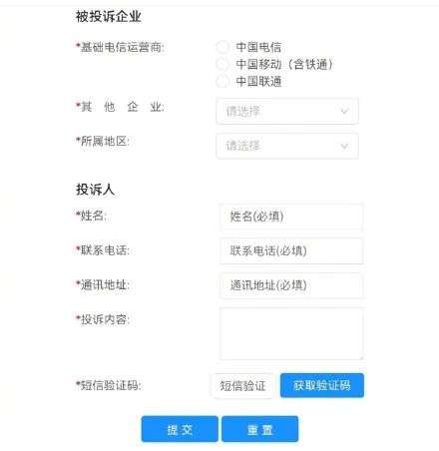Screen dimensions: 439x451
Task: Click inside the 投诉内容 text area
Action: pos(291,333)
